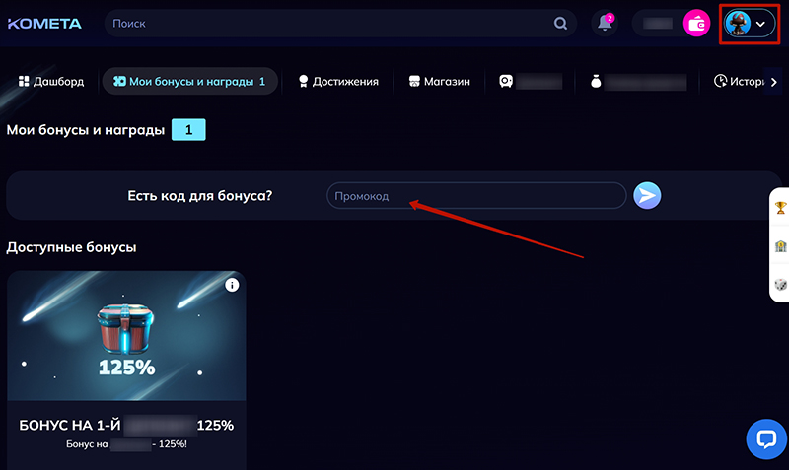Viewport: 789px width, 470px height.
Task: Expand the profile avatar dropdown
Action: 750,24
